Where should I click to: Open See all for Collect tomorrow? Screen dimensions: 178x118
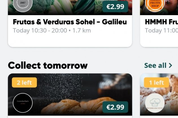(155, 65)
